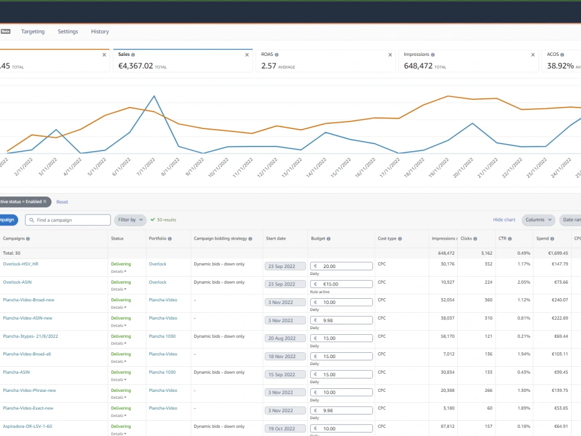Close the Spend metric card
This screenshot has height=436, width=581.
pos(104,55)
